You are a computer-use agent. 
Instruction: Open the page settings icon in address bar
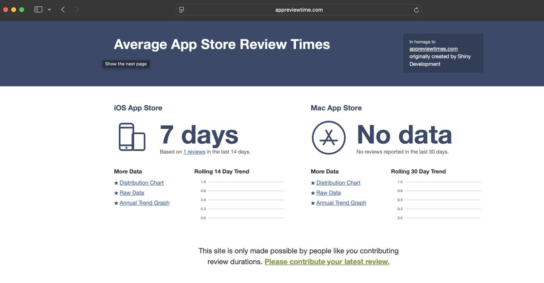click(x=181, y=10)
